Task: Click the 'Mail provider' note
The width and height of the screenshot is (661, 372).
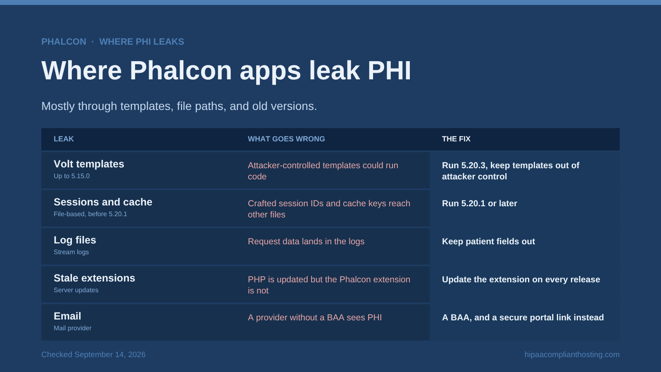Action: click(72, 328)
